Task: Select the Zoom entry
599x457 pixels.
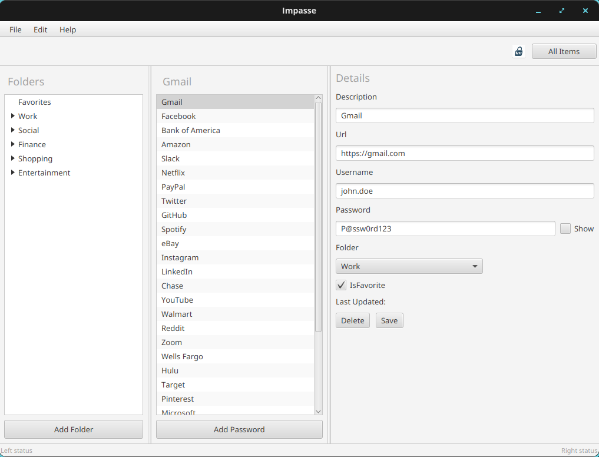Action: 235,342
